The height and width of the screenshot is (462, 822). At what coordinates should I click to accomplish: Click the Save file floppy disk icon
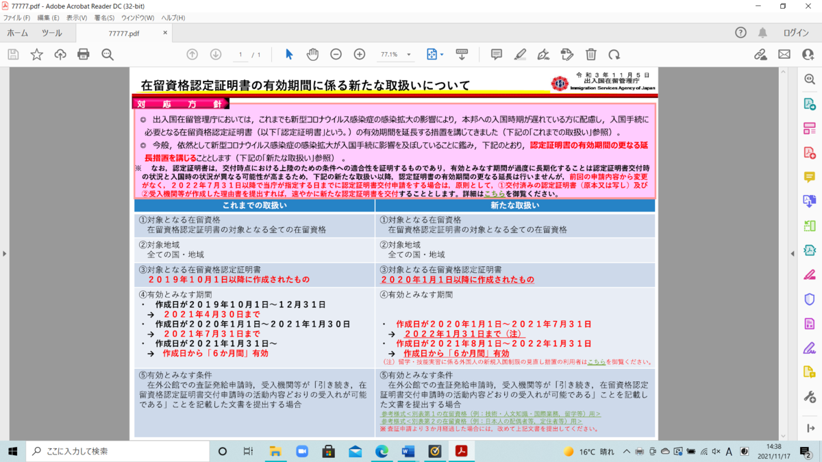click(x=13, y=54)
